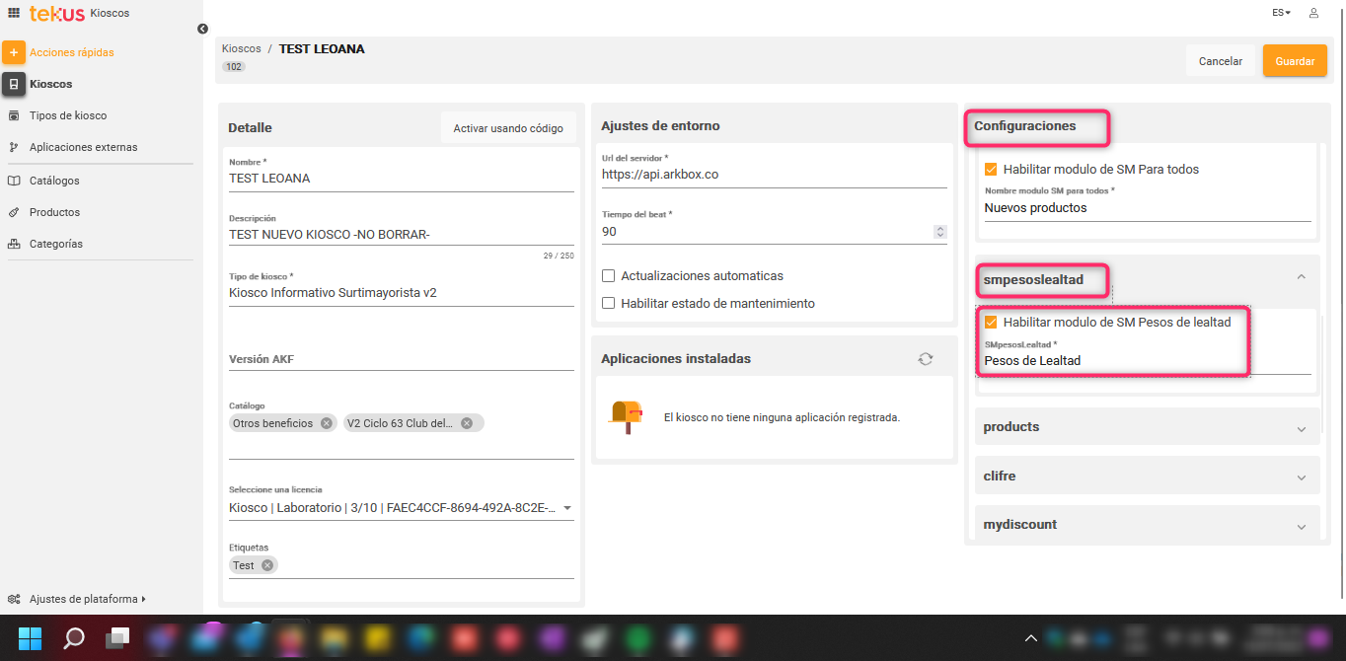Open Tipos de kiosco in sidebar
Image resolution: width=1346 pixels, height=661 pixels.
[68, 115]
